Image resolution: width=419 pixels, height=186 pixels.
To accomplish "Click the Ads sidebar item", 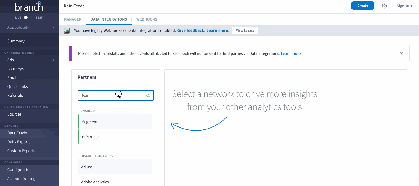I will (x=11, y=60).
